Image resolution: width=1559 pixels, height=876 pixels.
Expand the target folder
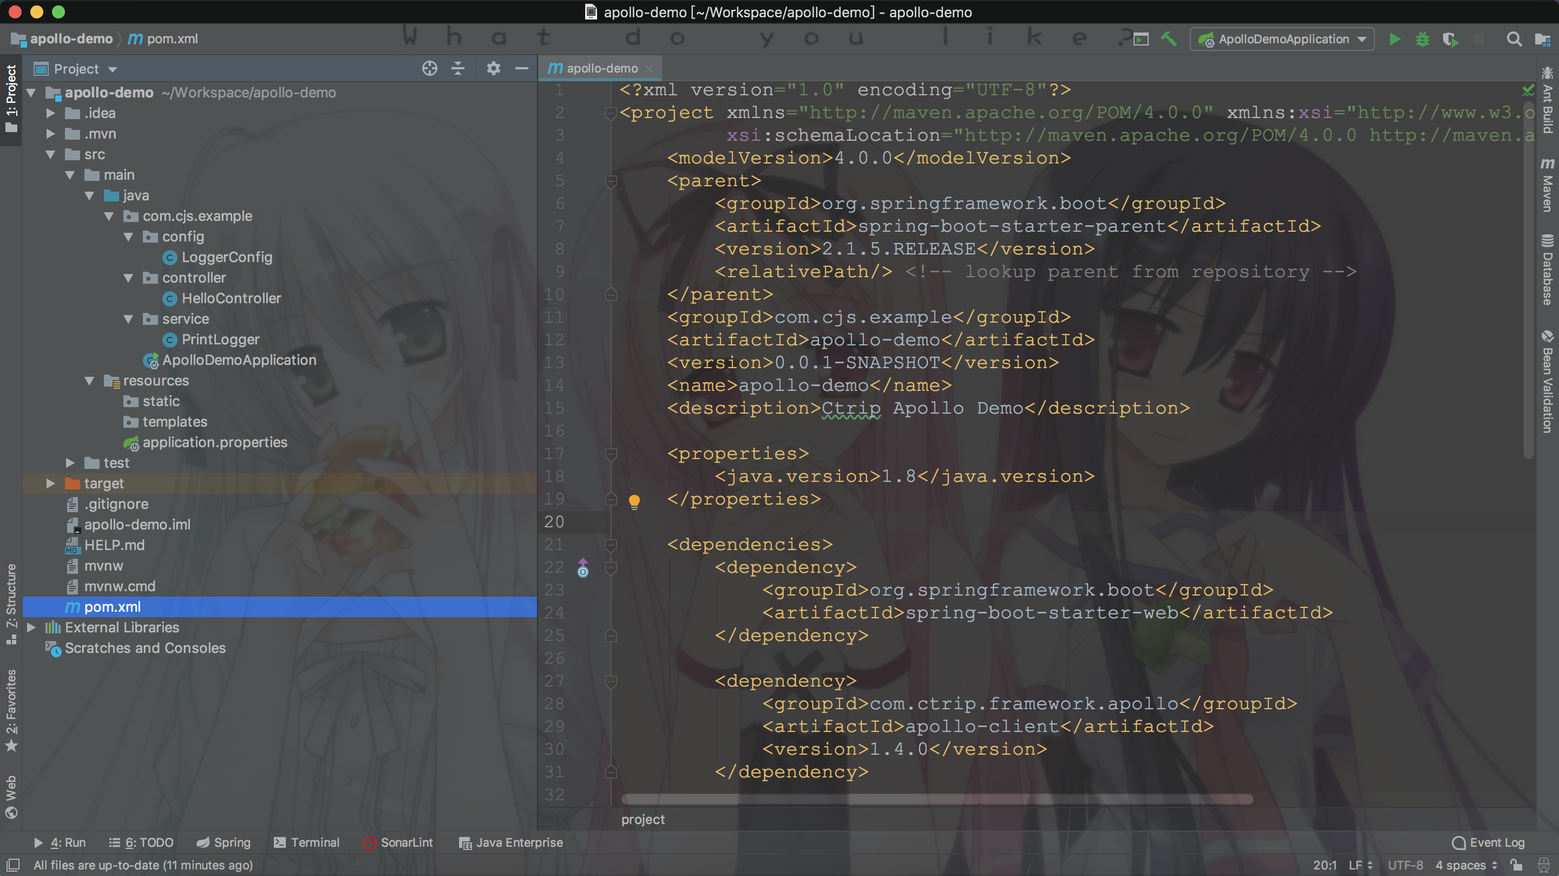[x=51, y=483]
